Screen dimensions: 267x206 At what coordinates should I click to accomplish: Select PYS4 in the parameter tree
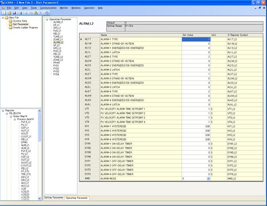[x=56, y=75]
